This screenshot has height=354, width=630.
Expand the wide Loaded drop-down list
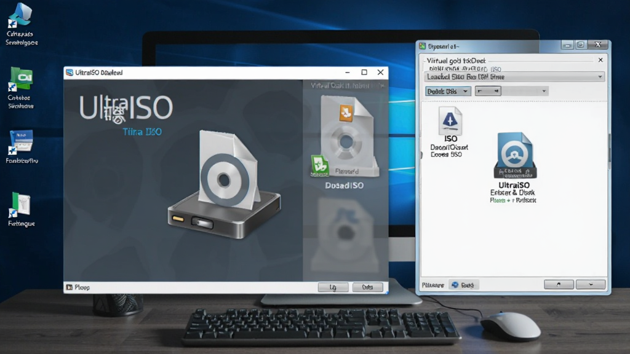click(514, 77)
